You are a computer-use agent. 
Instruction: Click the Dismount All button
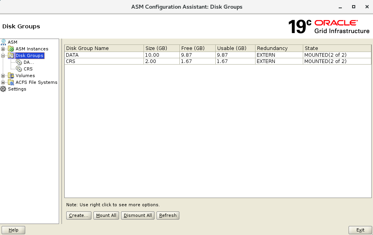coord(138,215)
